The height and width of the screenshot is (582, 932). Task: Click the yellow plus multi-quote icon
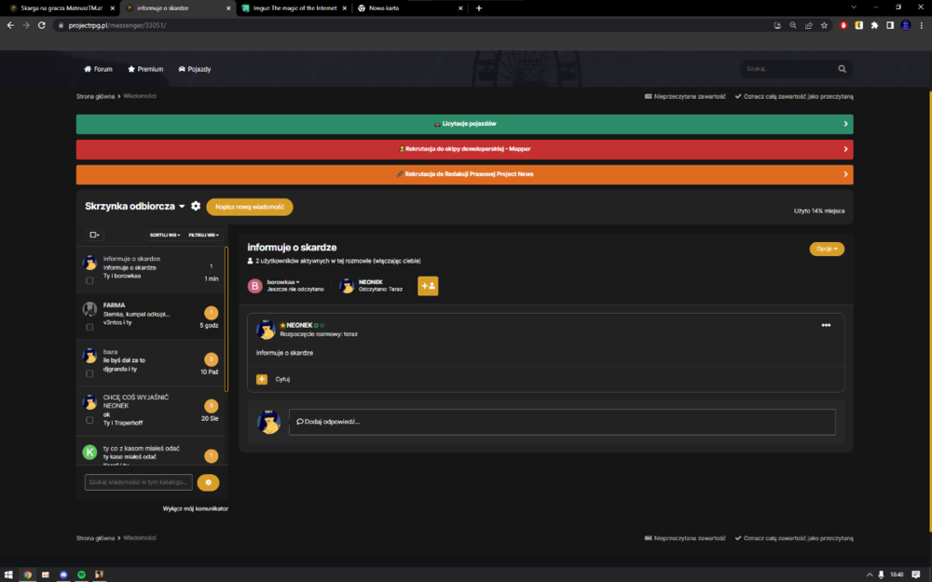pyautogui.click(x=262, y=379)
